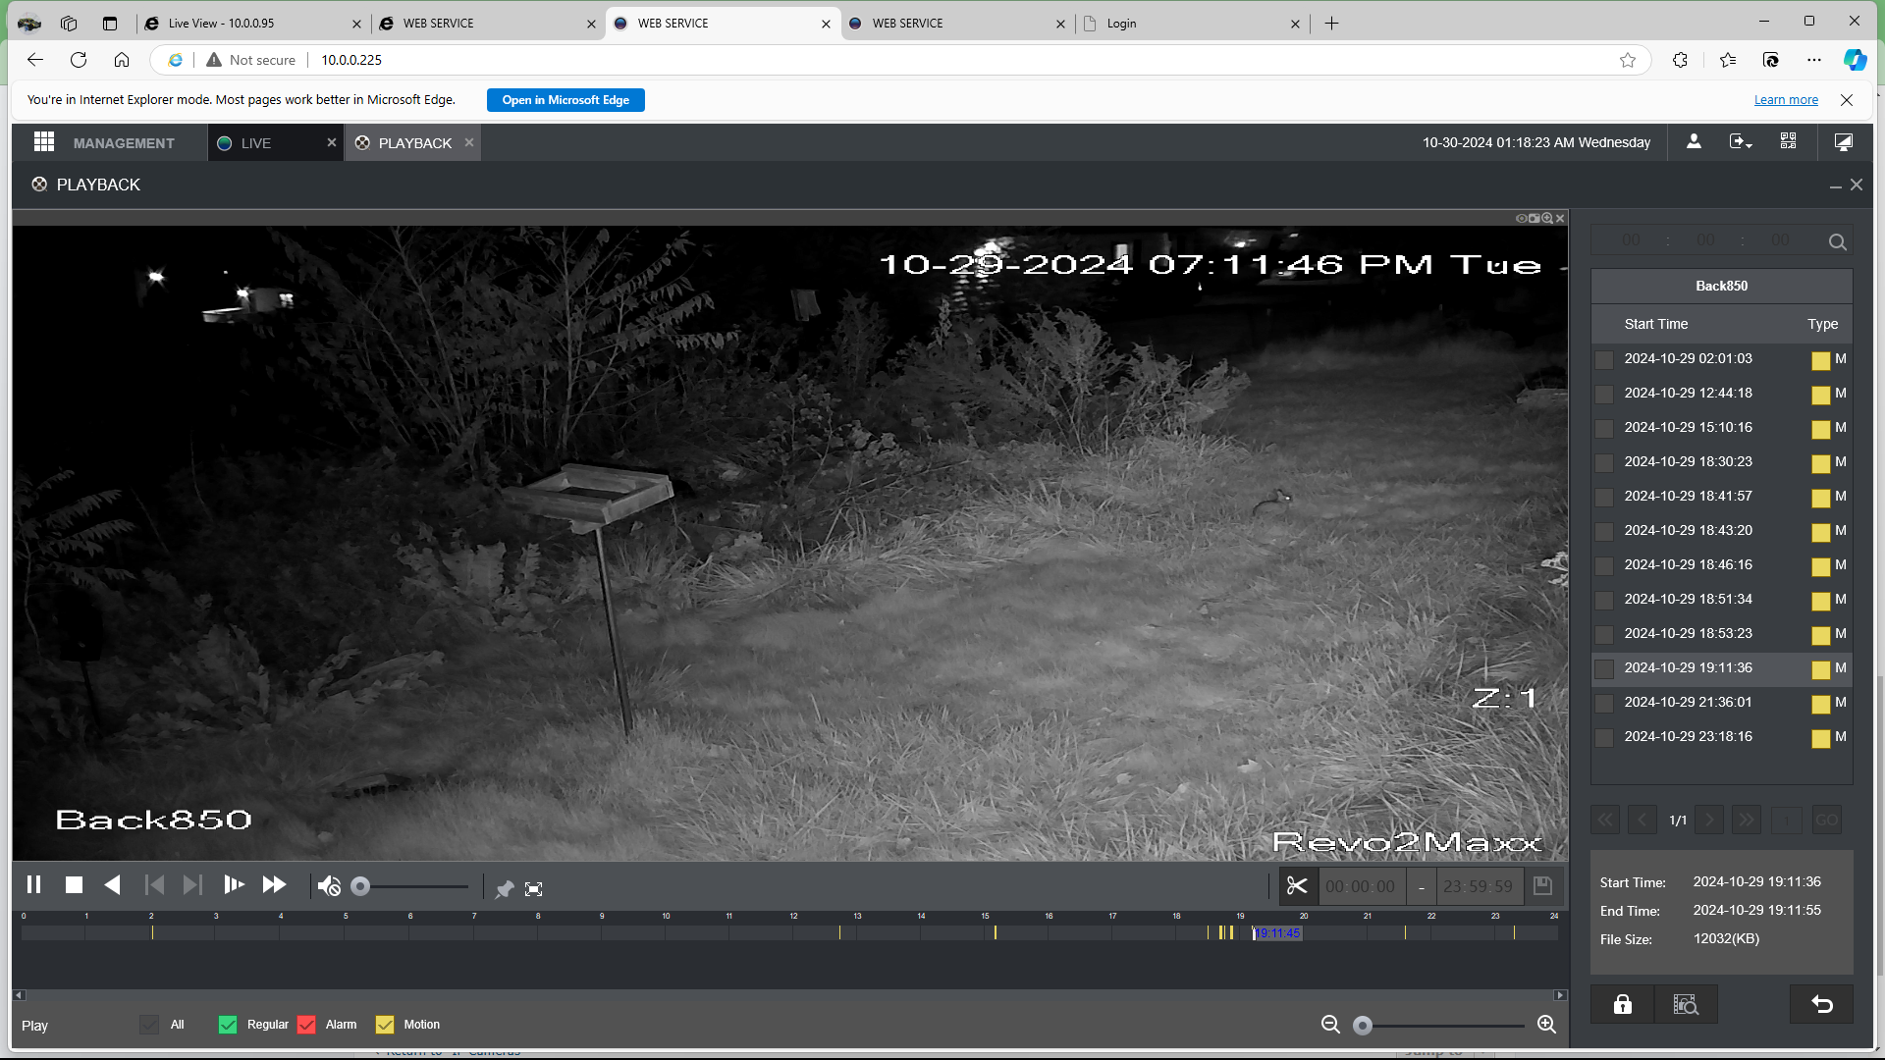
Task: Stop the video playback
Action: [x=74, y=885]
